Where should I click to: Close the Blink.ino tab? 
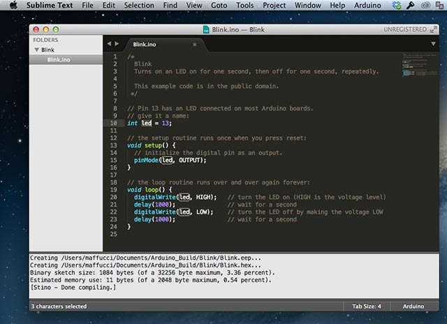point(195,45)
